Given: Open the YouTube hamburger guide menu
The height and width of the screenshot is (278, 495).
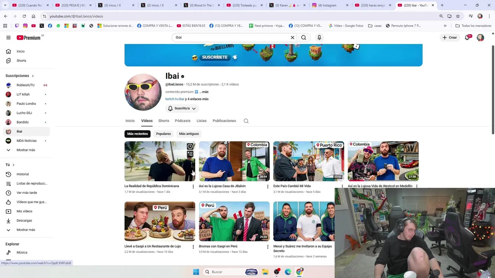Looking at the screenshot, I should coord(8,37).
